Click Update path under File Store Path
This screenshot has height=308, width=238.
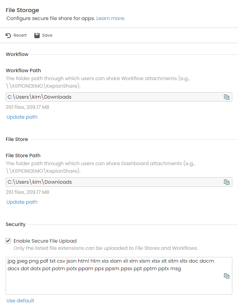22,202
